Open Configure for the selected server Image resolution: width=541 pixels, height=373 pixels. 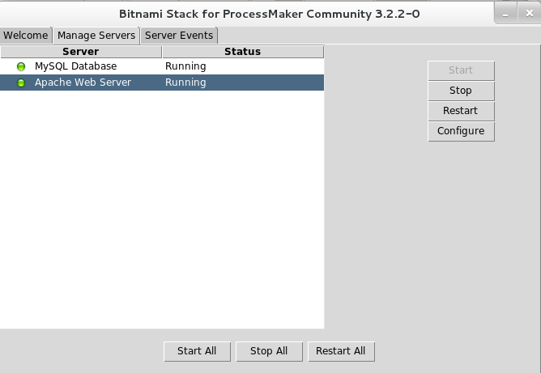click(461, 131)
